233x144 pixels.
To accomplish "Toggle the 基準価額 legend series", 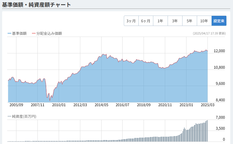I will pyautogui.click(x=17, y=33).
